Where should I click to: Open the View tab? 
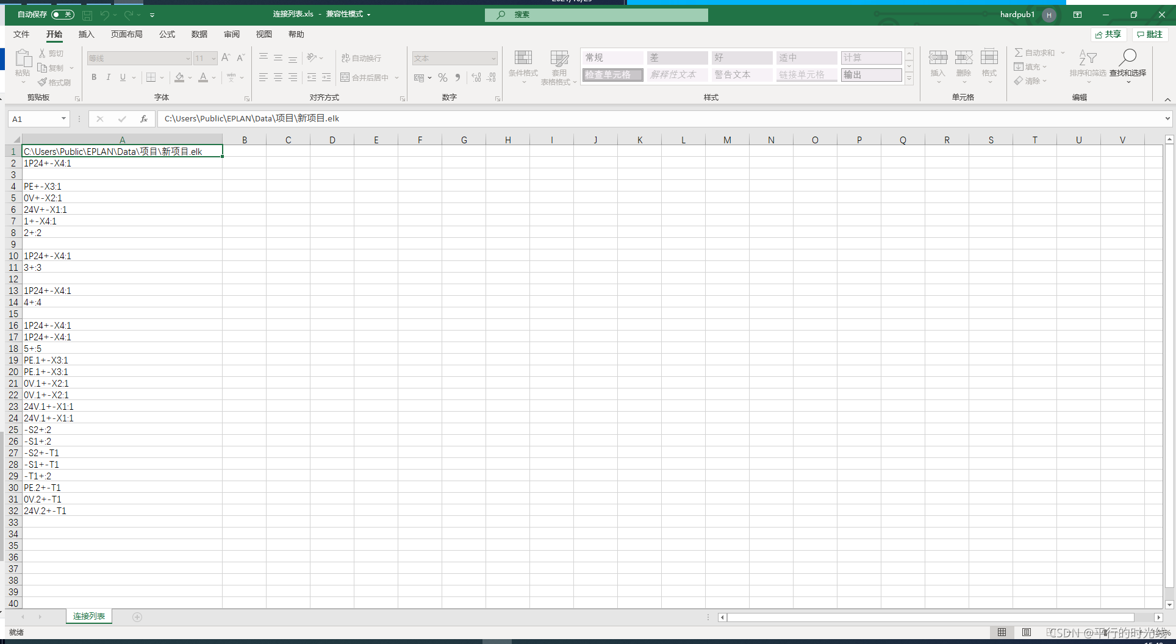click(264, 34)
